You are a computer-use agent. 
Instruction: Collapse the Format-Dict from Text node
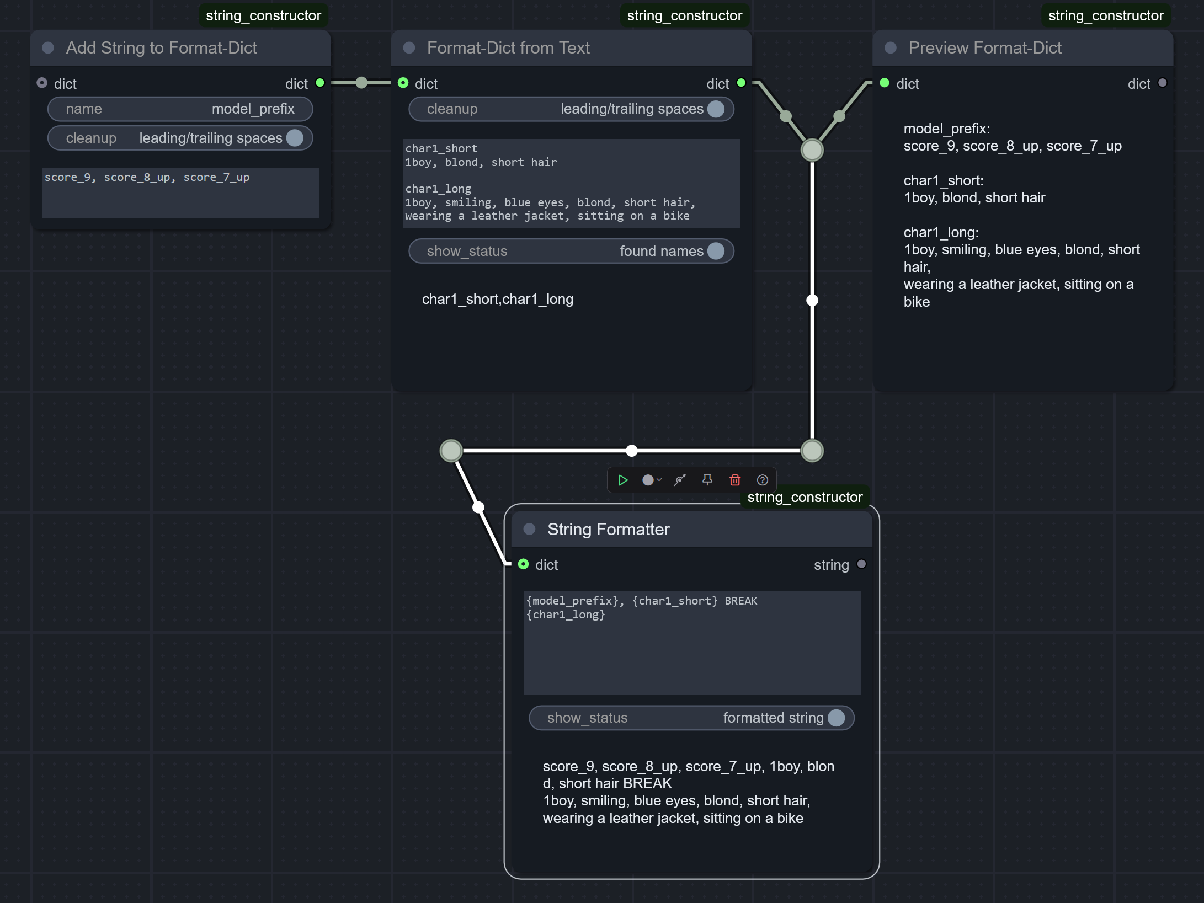click(x=409, y=48)
